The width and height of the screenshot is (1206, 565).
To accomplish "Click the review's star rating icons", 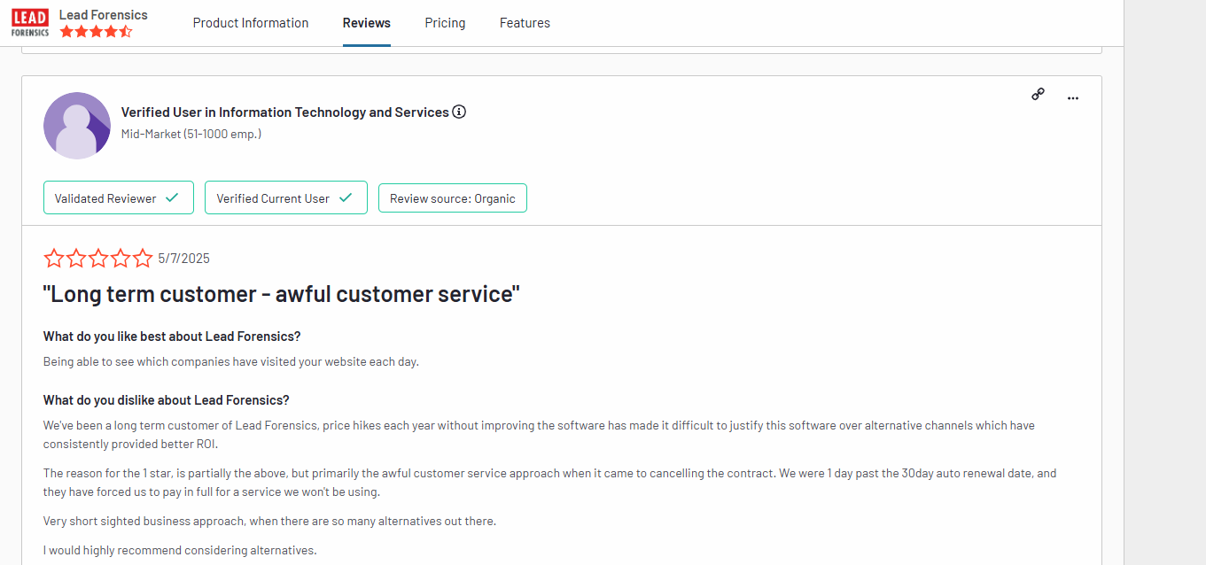I will pyautogui.click(x=98, y=259).
